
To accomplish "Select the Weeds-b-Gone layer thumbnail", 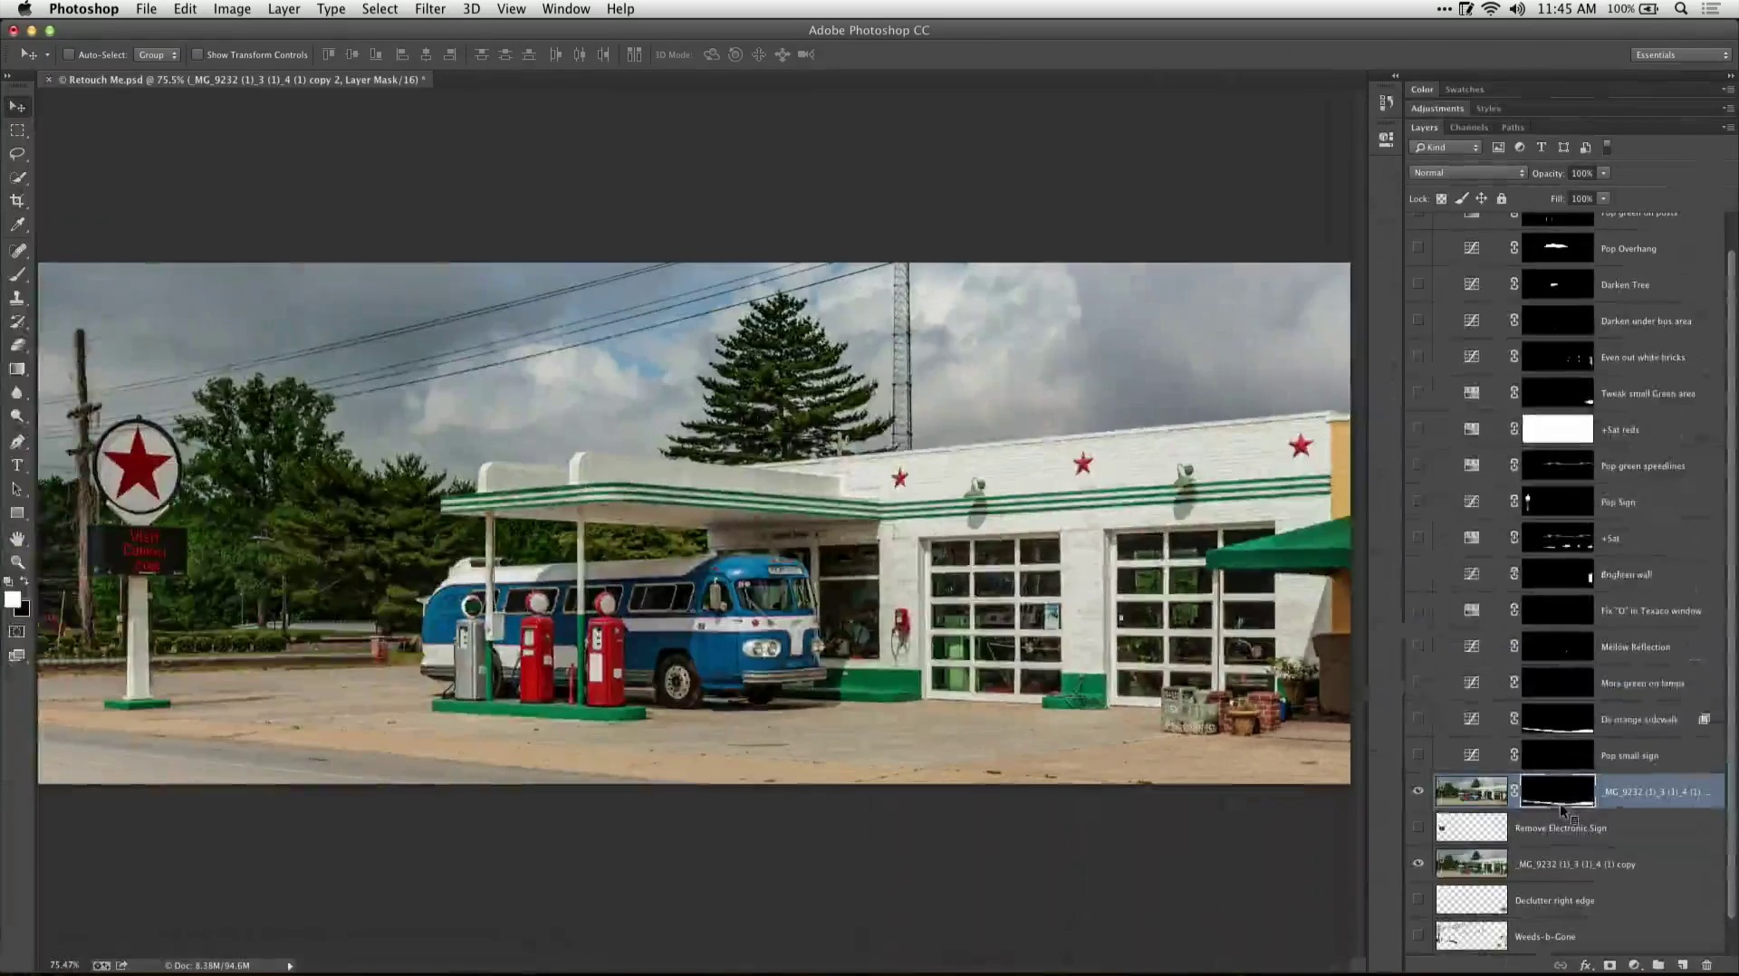I will tap(1472, 936).
